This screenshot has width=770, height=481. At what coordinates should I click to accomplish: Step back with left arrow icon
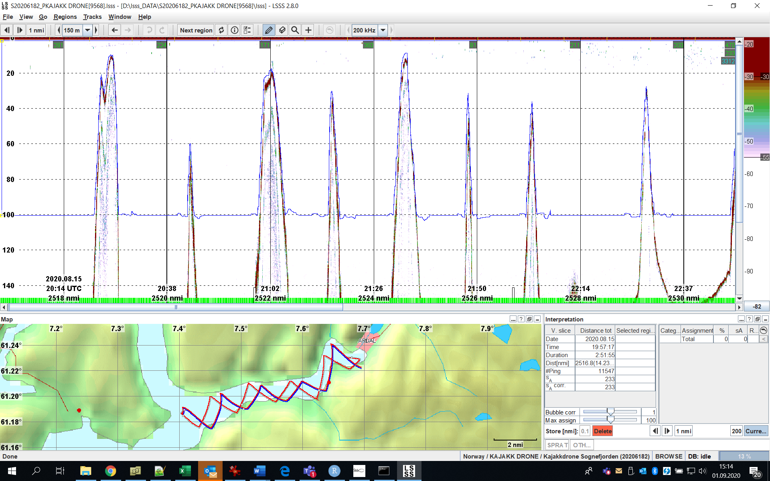coord(115,30)
